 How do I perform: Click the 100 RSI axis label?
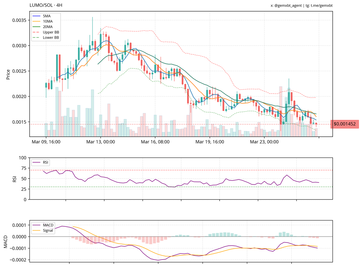point(23,158)
